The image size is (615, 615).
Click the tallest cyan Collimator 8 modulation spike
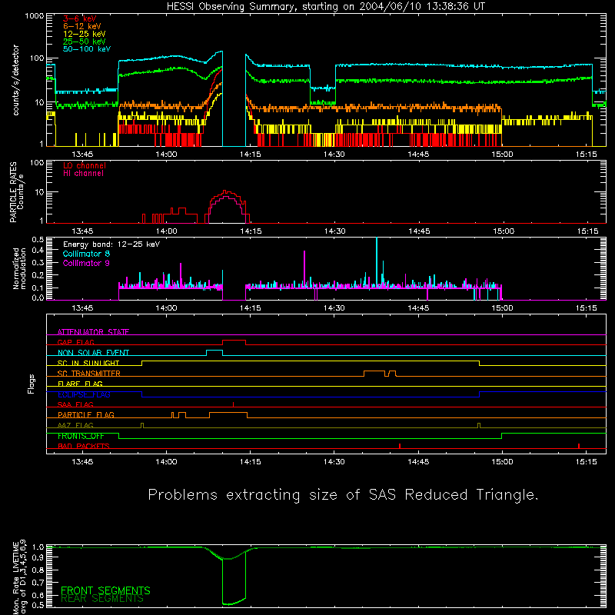click(x=377, y=261)
